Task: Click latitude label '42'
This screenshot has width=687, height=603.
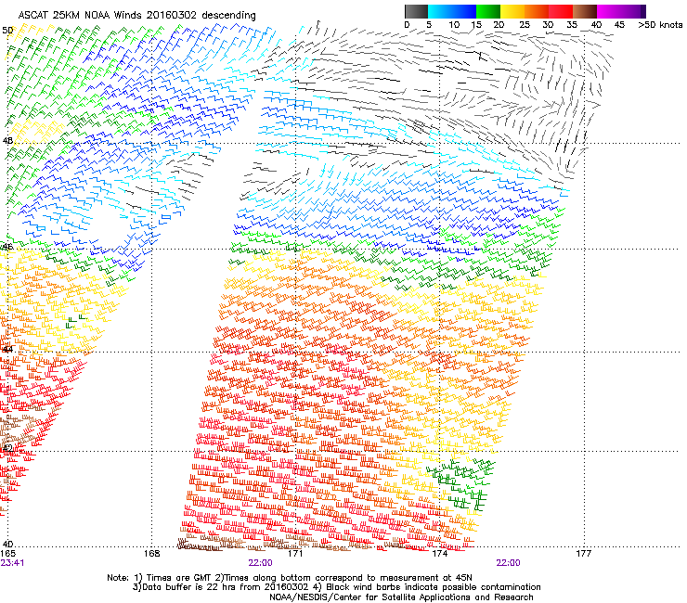Action: coord(7,448)
